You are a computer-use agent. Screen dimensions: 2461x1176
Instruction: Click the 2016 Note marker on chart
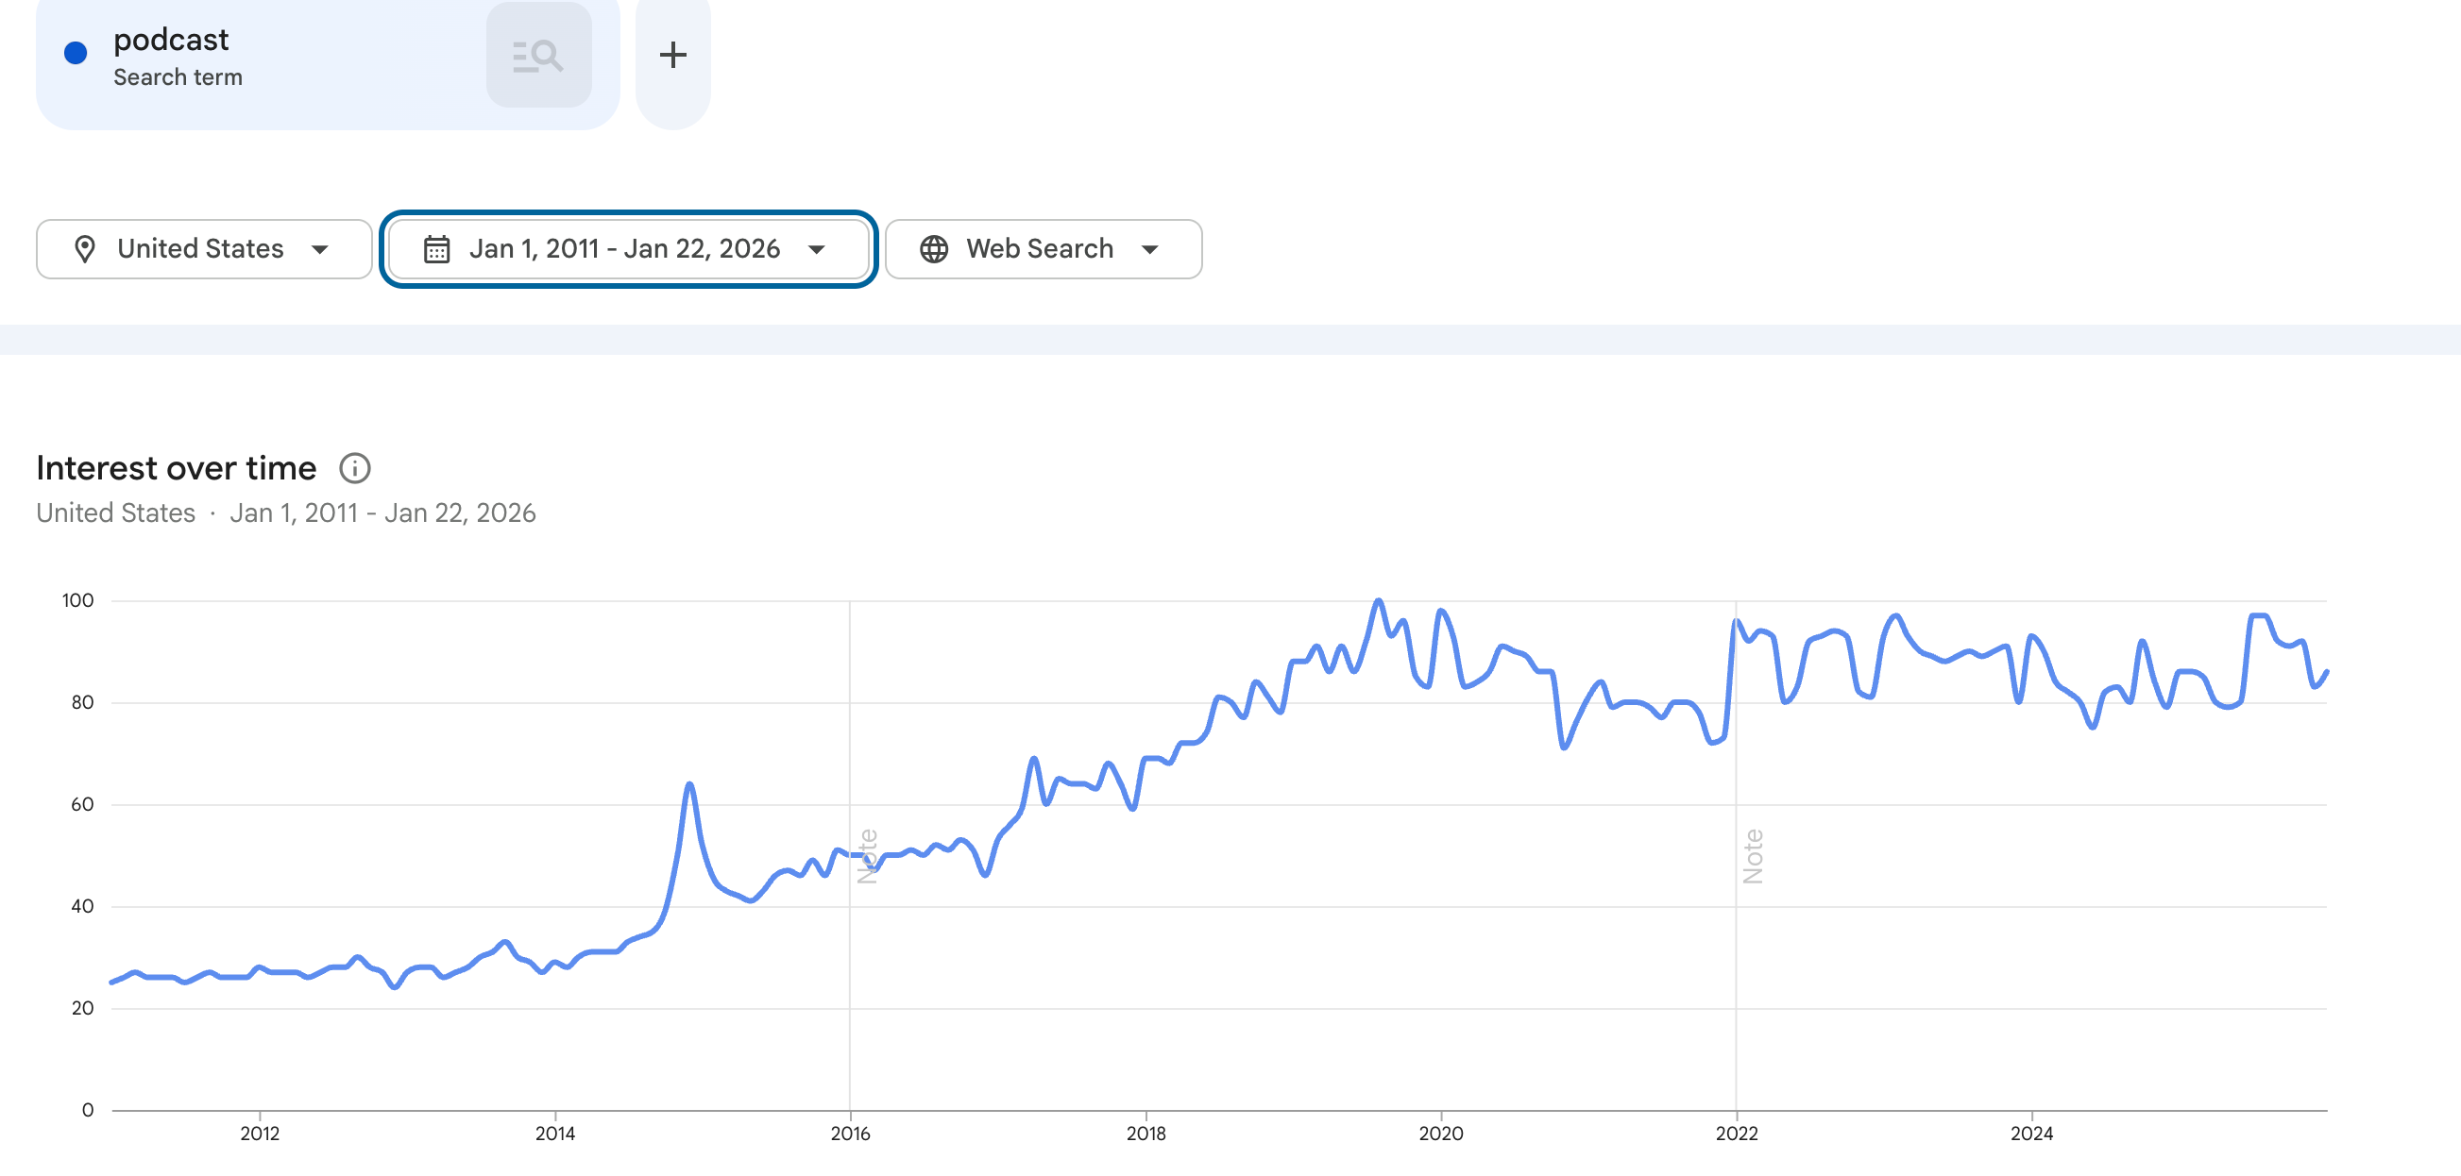867,856
